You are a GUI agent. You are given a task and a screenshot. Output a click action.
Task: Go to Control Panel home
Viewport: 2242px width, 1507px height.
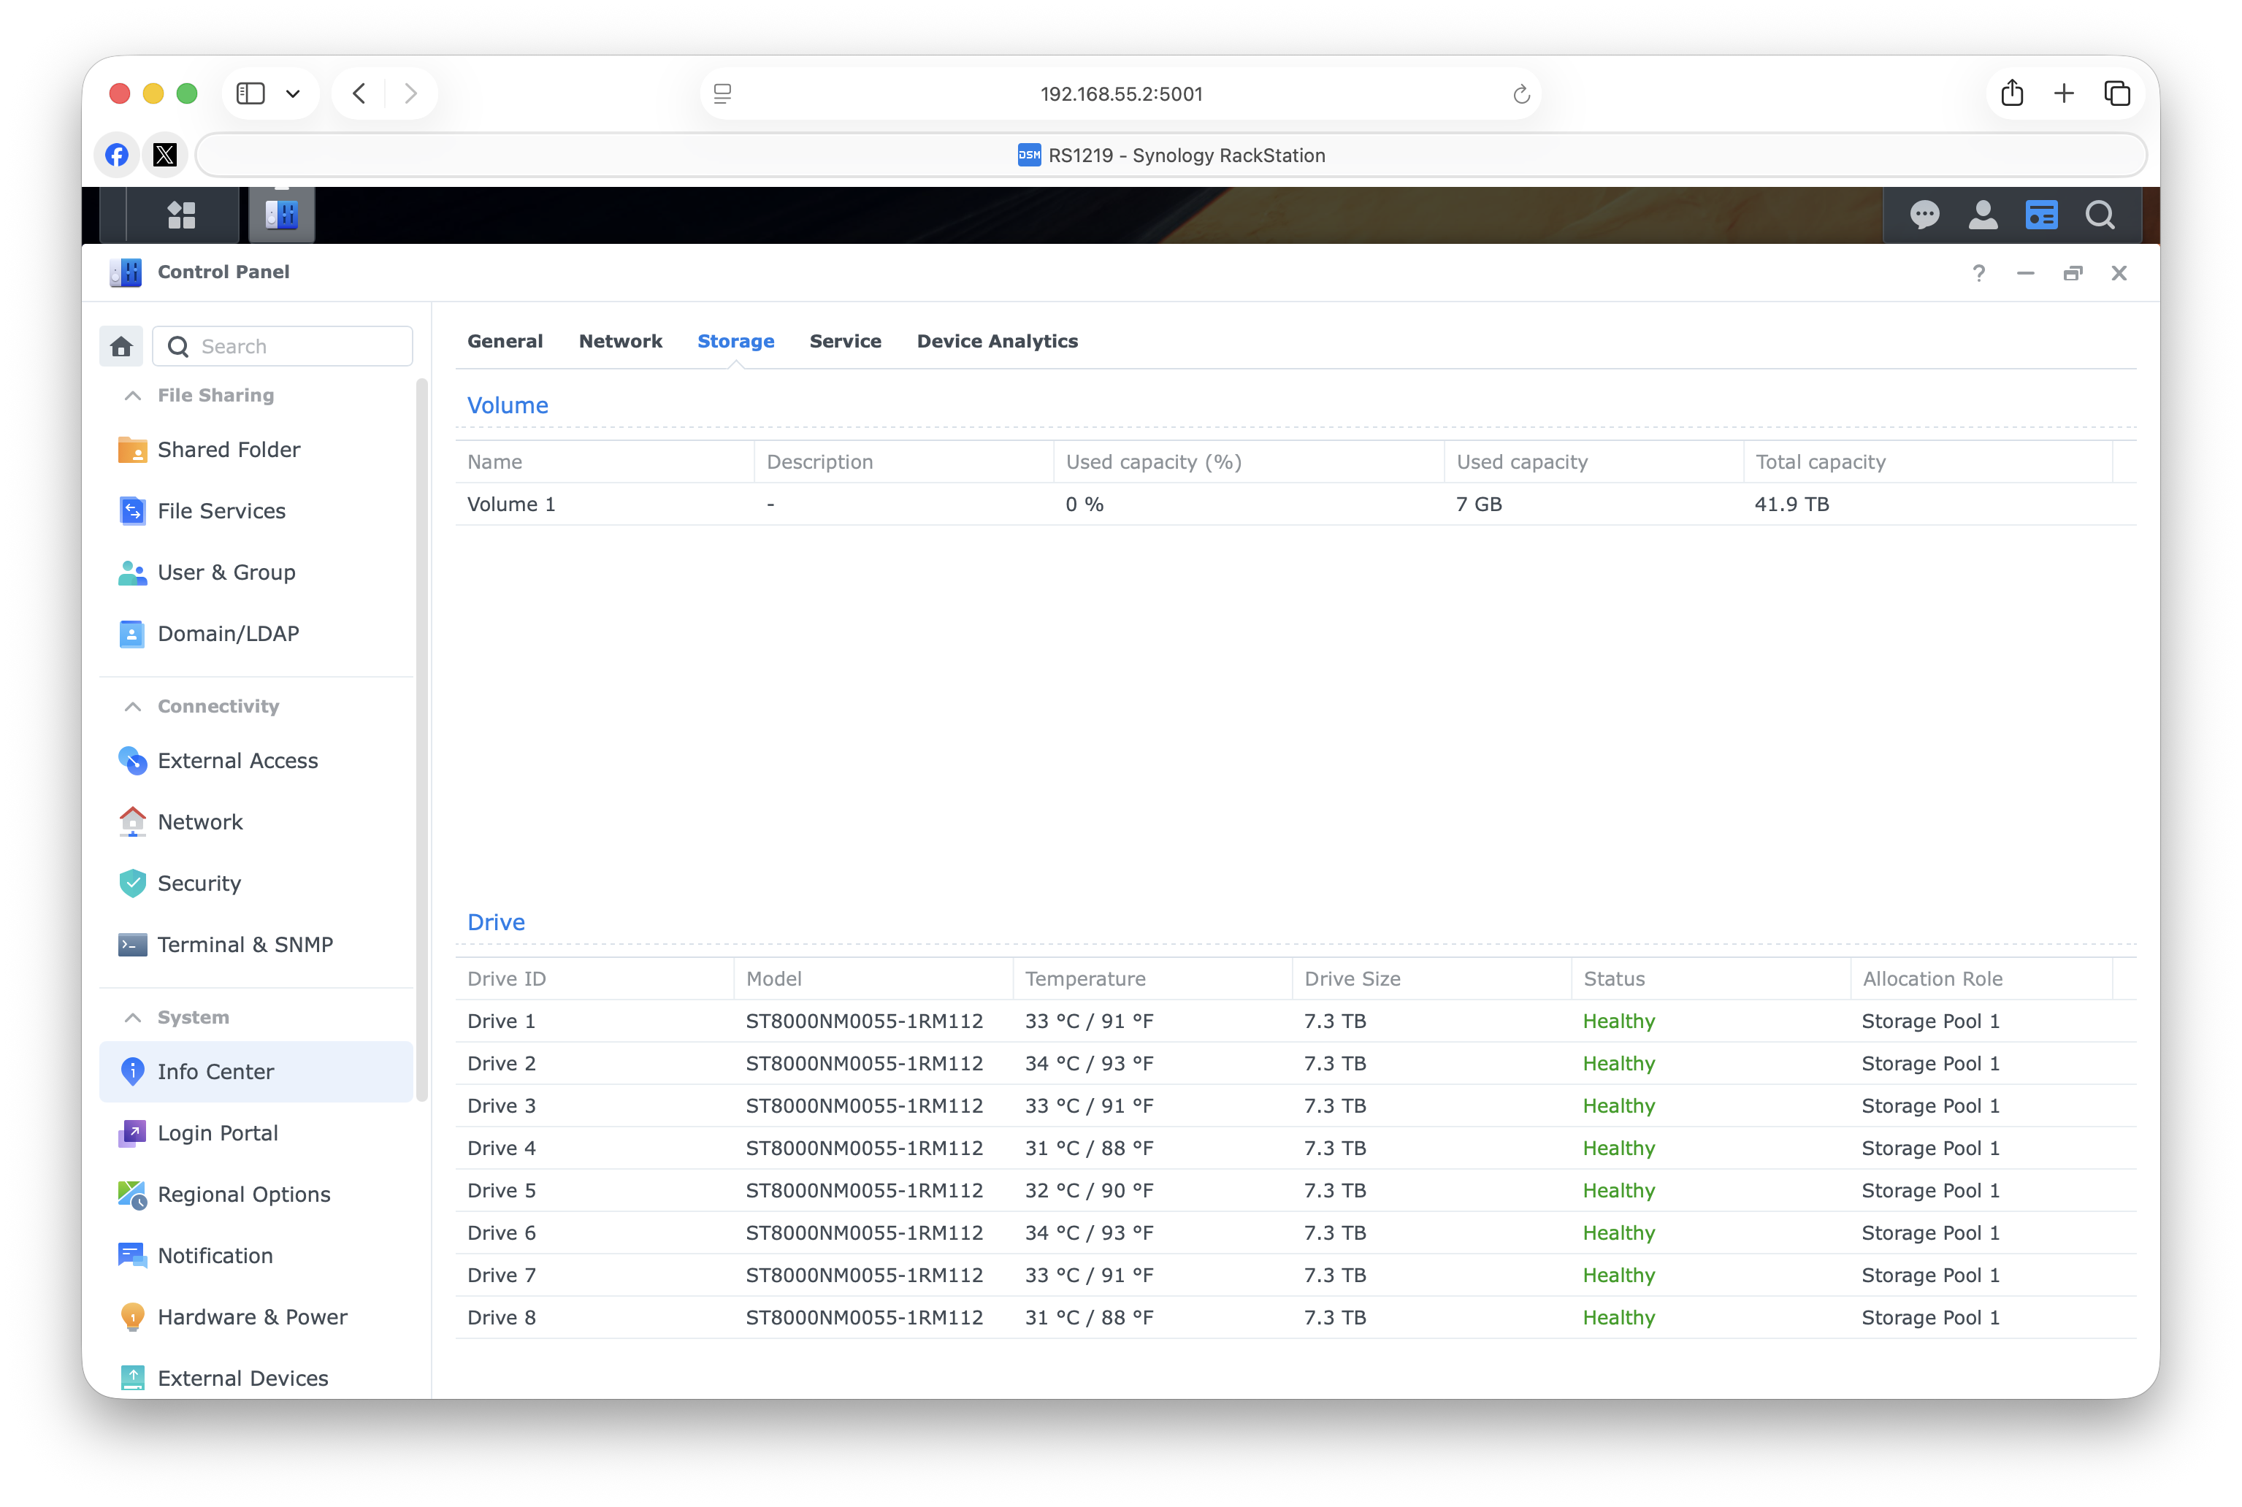[x=121, y=346]
